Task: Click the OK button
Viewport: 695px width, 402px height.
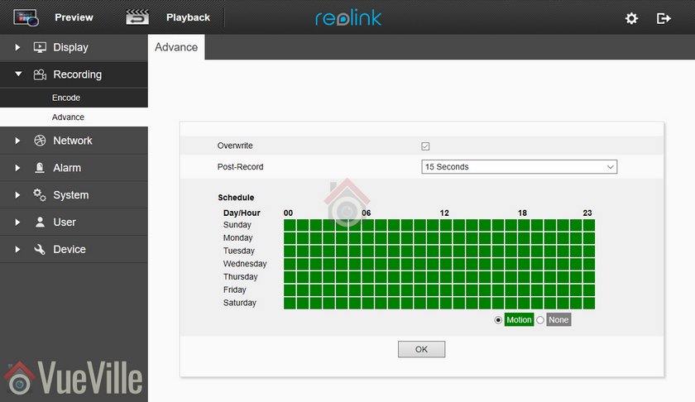Action: tap(421, 349)
